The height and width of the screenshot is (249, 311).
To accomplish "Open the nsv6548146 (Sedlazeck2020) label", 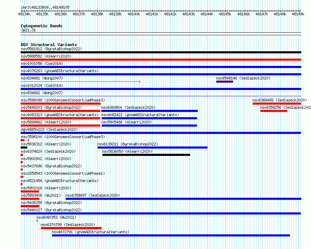I will coord(243,78).
